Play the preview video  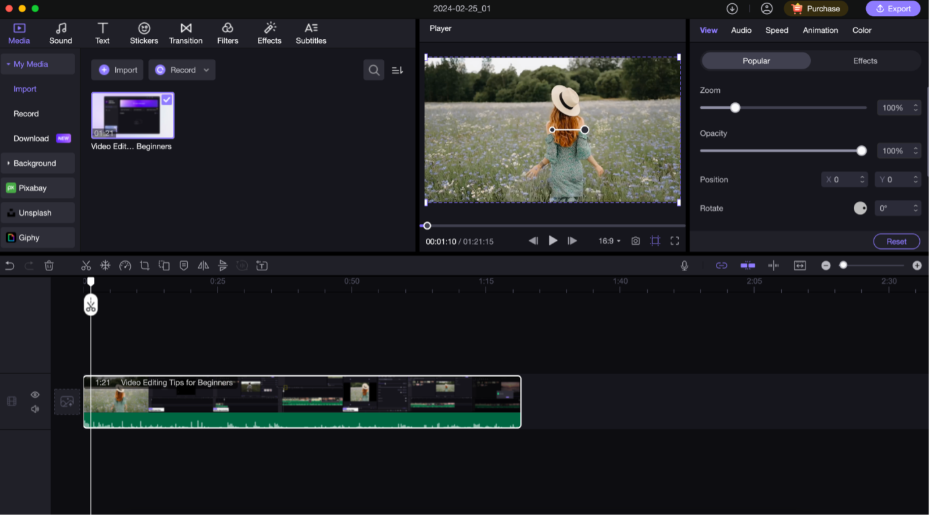click(553, 241)
